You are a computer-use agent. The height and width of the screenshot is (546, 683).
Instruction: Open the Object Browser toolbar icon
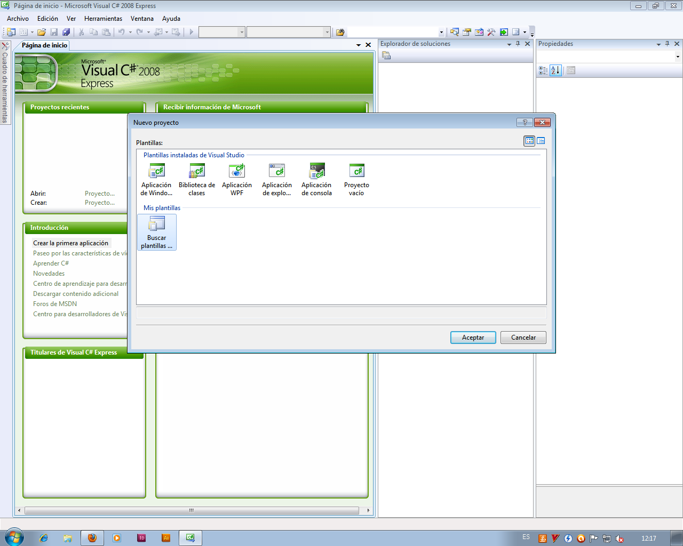coord(479,32)
